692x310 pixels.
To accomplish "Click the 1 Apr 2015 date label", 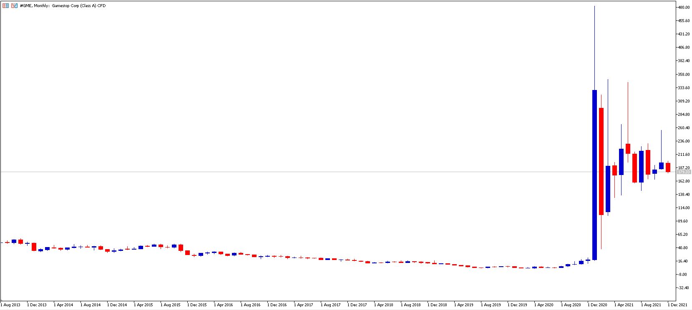I will coord(144,305).
